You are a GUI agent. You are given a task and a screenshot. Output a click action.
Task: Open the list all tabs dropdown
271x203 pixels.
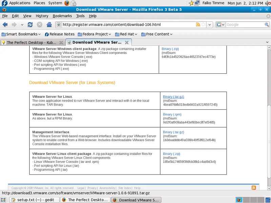tap(267, 42)
